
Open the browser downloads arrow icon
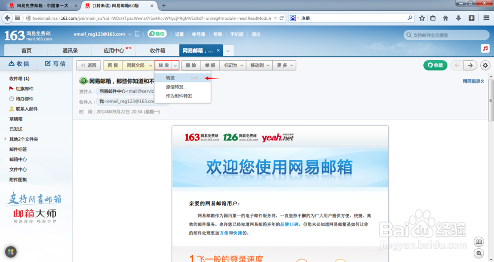click(x=458, y=18)
